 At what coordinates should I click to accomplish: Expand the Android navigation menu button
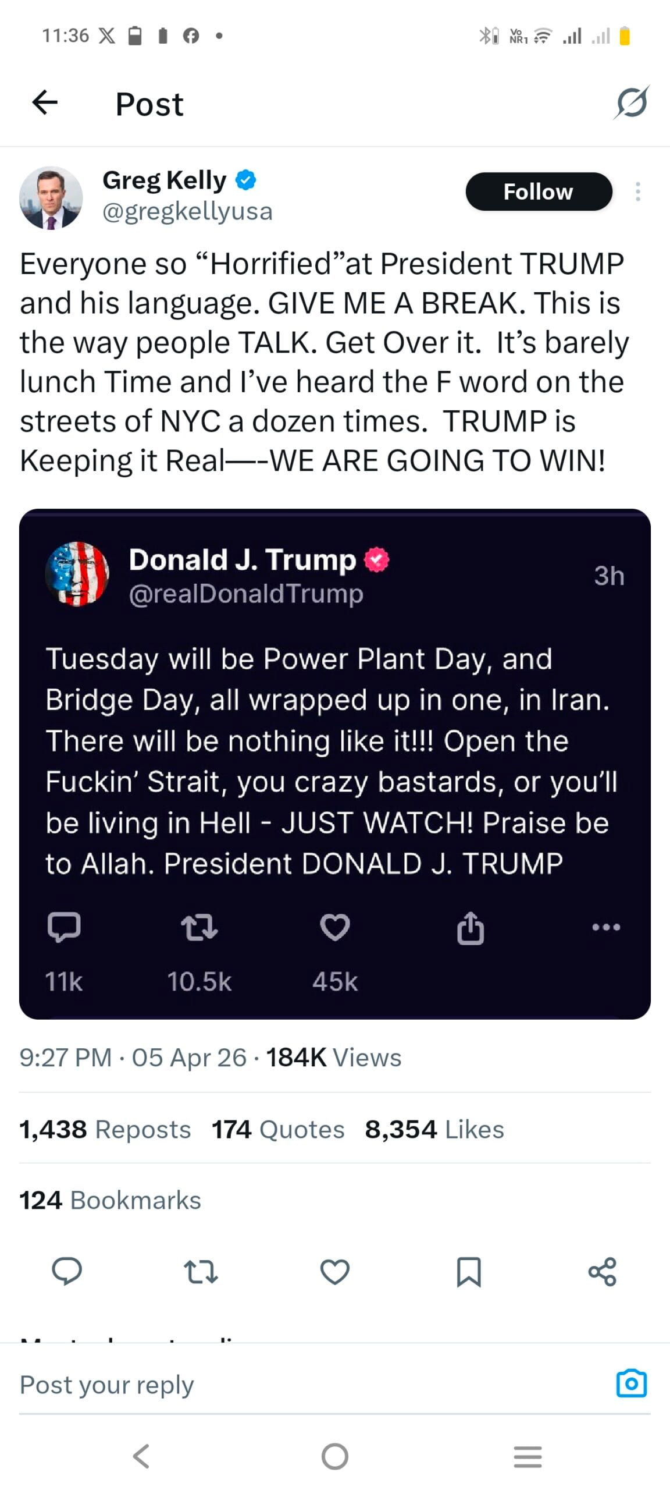[x=528, y=1458]
